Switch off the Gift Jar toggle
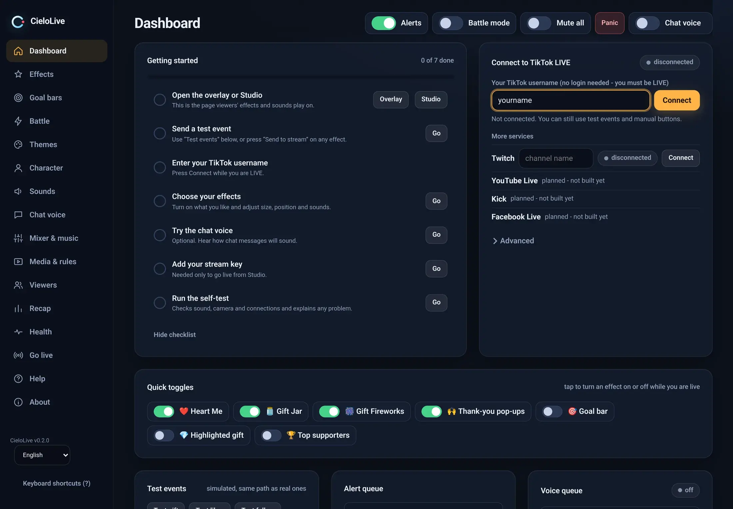 250,411
